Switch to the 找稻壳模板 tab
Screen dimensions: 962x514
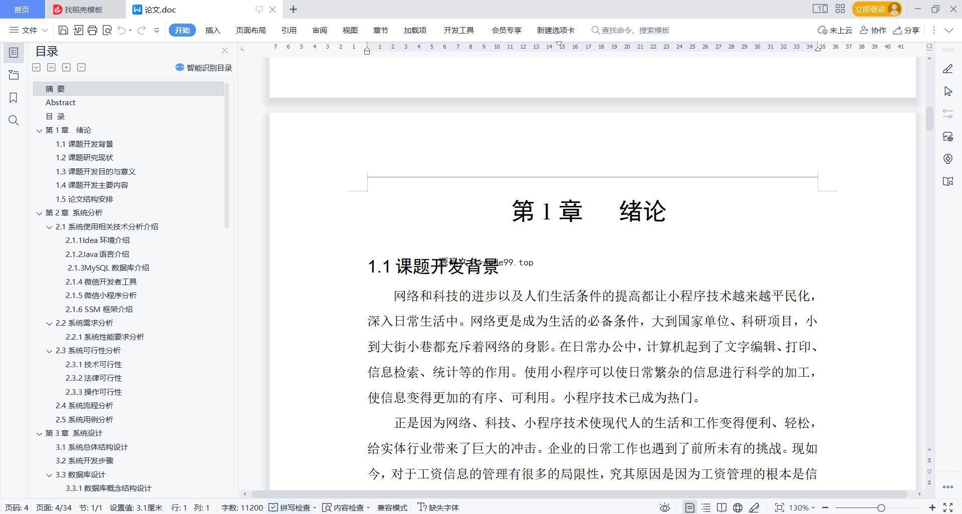pos(83,10)
